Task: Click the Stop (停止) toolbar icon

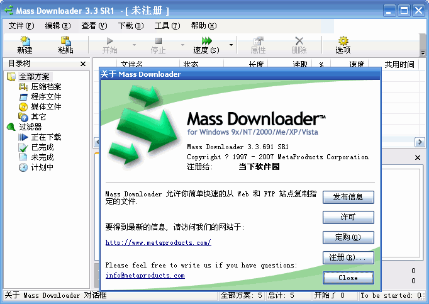Action: [159, 41]
